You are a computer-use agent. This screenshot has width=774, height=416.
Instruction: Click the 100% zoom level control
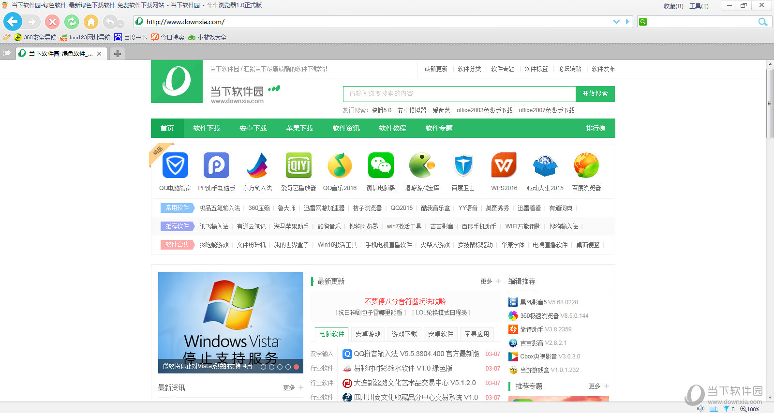coord(750,409)
